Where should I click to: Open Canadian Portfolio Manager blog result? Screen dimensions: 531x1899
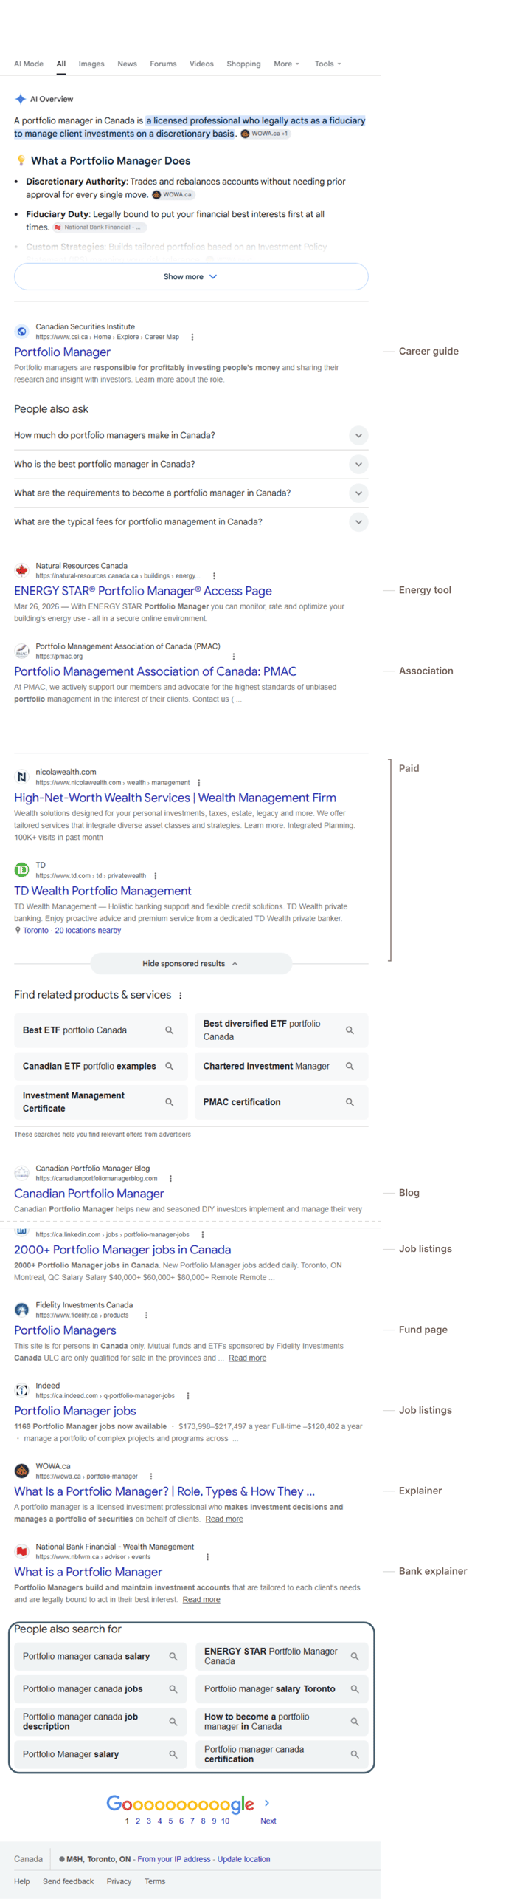88,1194
